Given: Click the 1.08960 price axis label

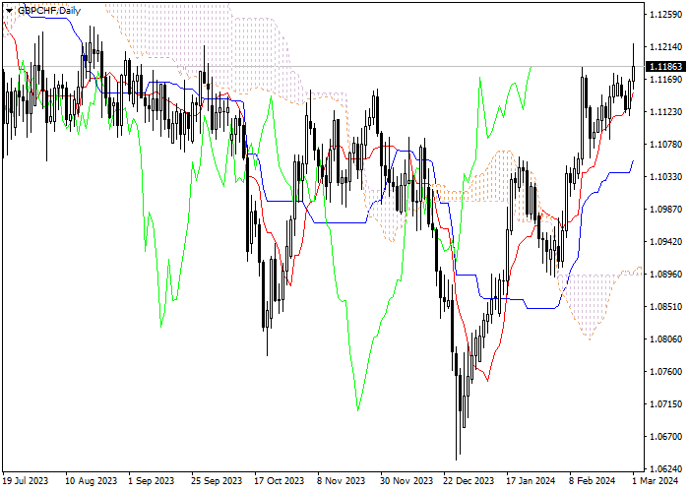Looking at the screenshot, I should tap(665, 275).
